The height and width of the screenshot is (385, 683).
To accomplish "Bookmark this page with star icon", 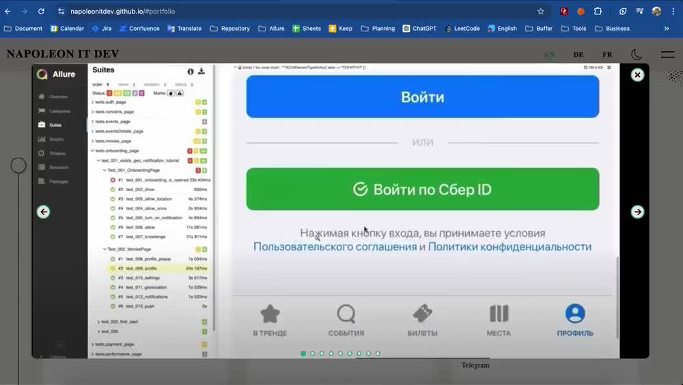I will tap(540, 12).
